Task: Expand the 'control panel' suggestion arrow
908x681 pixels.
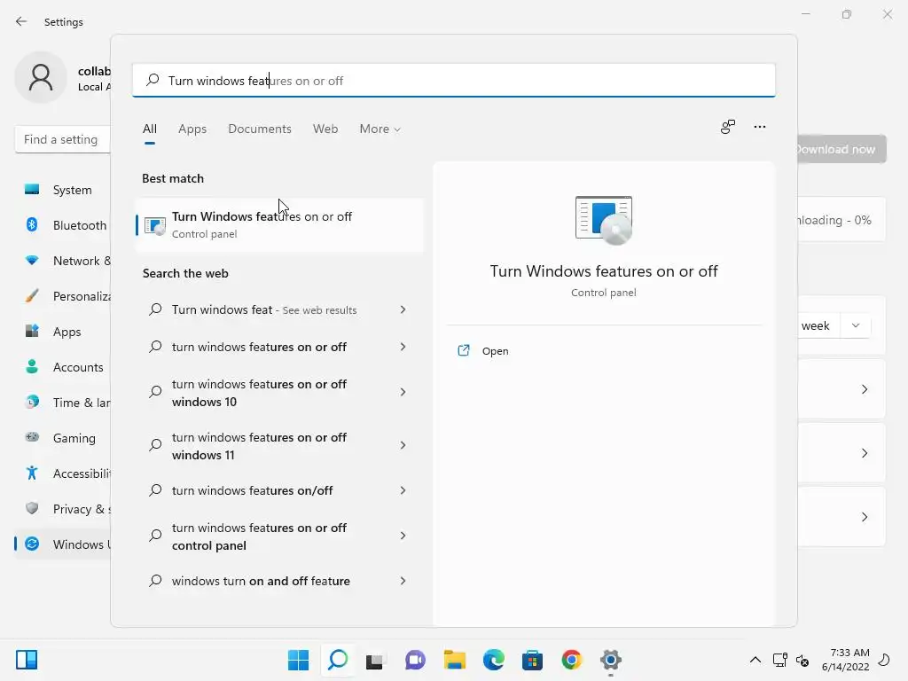Action: 403,536
